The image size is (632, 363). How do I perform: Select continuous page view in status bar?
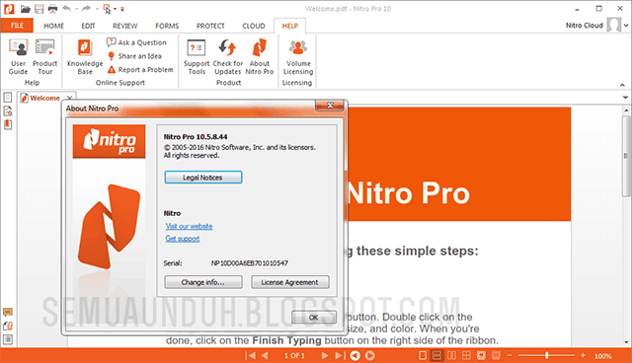pyautogui.click(x=436, y=355)
